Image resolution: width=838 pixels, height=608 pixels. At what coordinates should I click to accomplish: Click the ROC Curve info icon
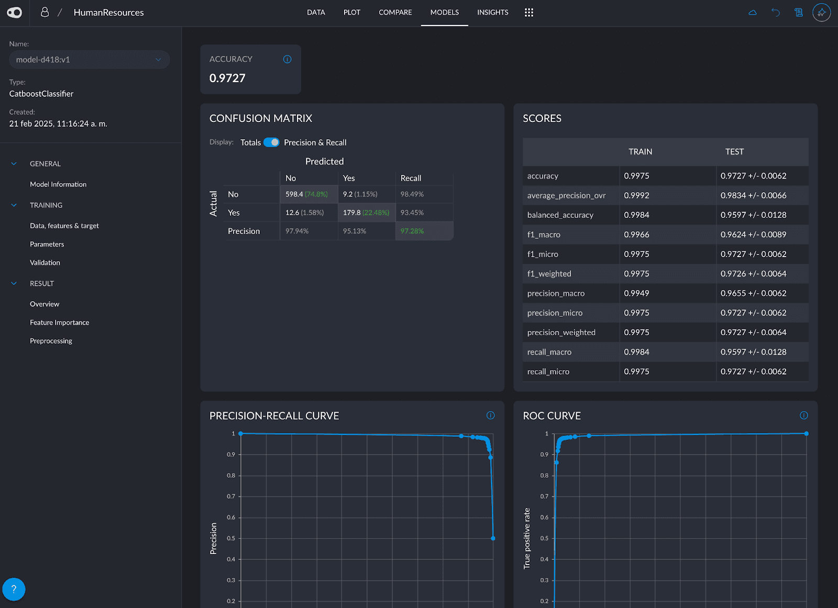coord(804,415)
